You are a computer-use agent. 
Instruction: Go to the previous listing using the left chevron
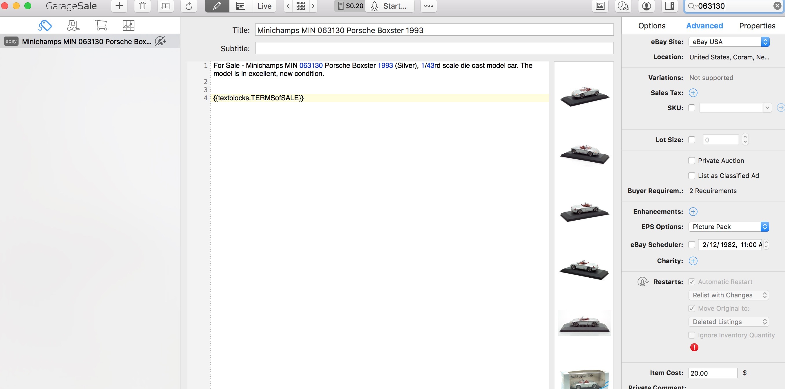pos(288,6)
